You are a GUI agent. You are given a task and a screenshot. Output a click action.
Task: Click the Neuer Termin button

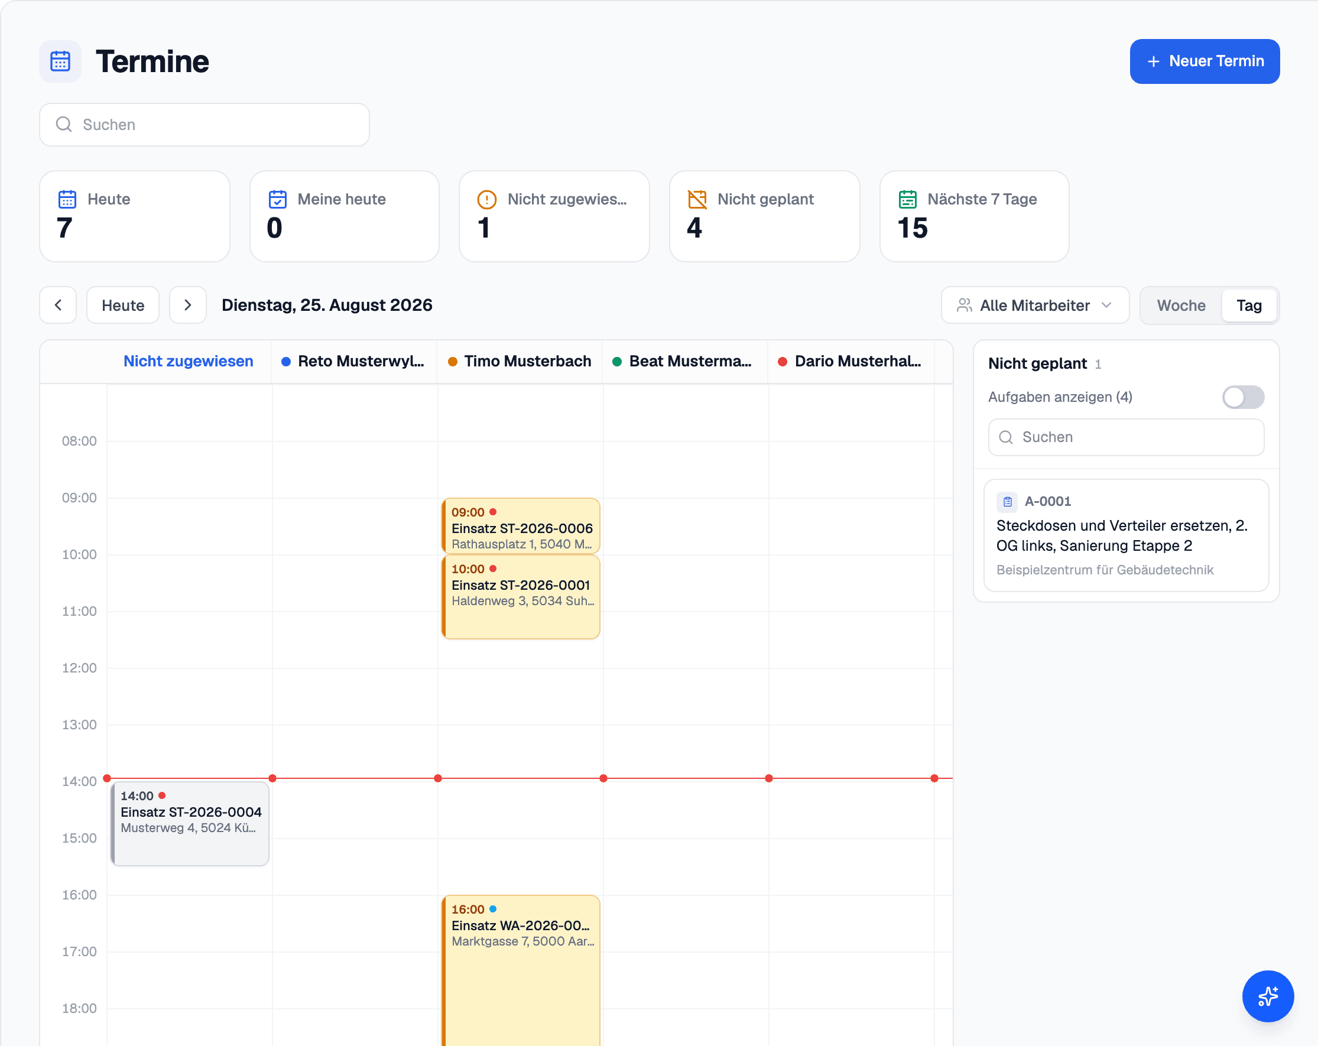pyautogui.click(x=1205, y=61)
